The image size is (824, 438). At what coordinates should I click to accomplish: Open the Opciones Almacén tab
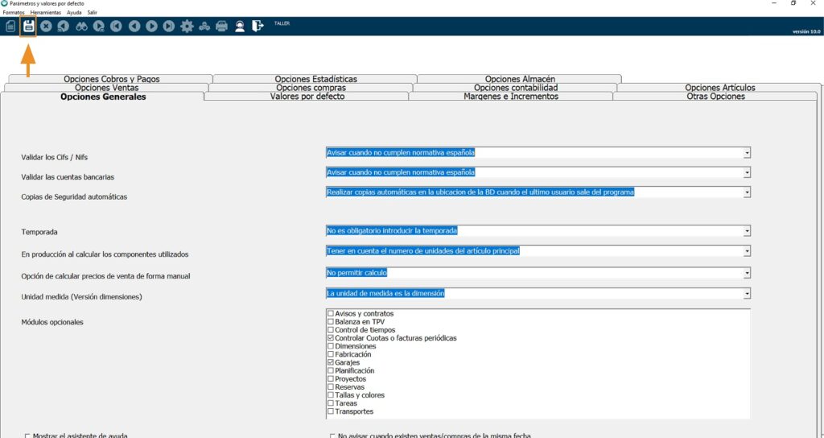(x=520, y=79)
